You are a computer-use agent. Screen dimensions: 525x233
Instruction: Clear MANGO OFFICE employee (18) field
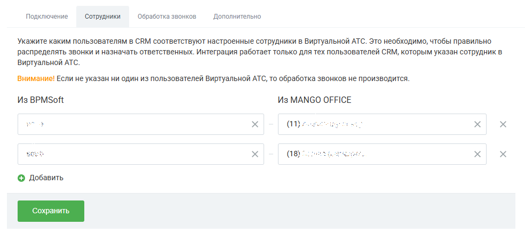[x=478, y=154]
